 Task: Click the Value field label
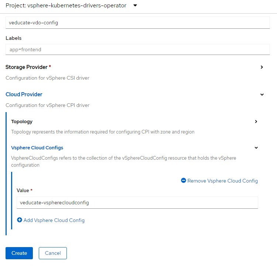[x=23, y=190]
